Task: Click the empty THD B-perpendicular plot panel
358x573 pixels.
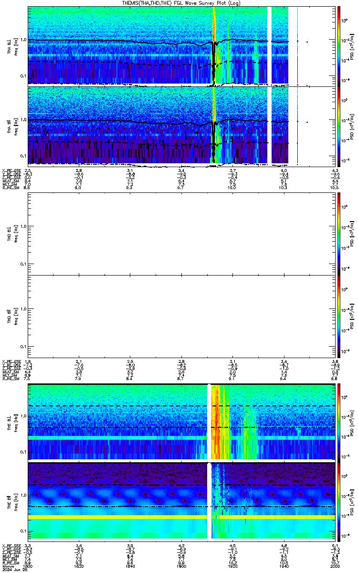Action: pos(181,233)
